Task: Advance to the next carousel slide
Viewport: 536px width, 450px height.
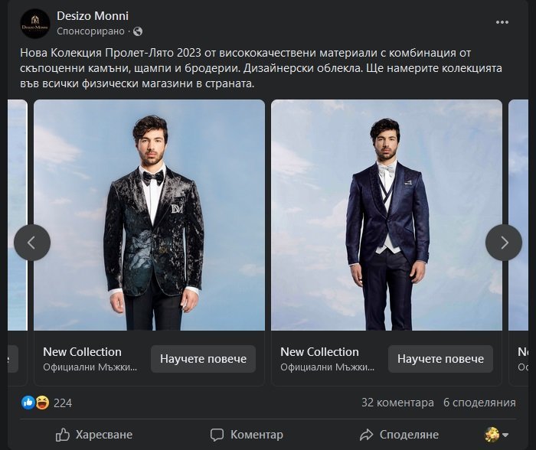Action: (504, 243)
